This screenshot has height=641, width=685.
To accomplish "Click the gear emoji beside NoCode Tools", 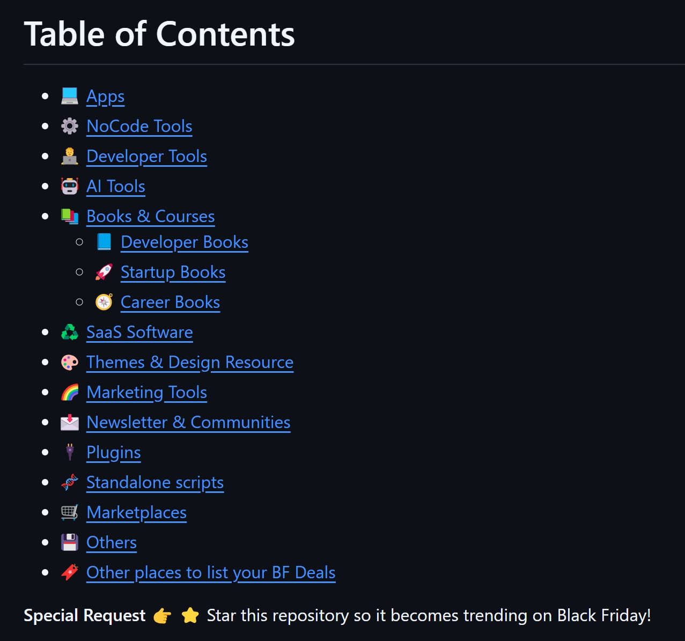I will (x=70, y=127).
